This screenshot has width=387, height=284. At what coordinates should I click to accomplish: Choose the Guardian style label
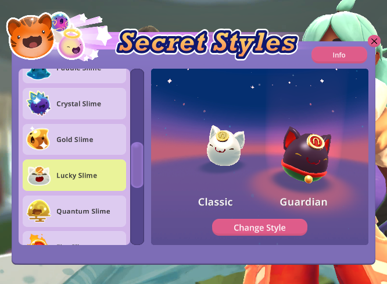pos(303,202)
